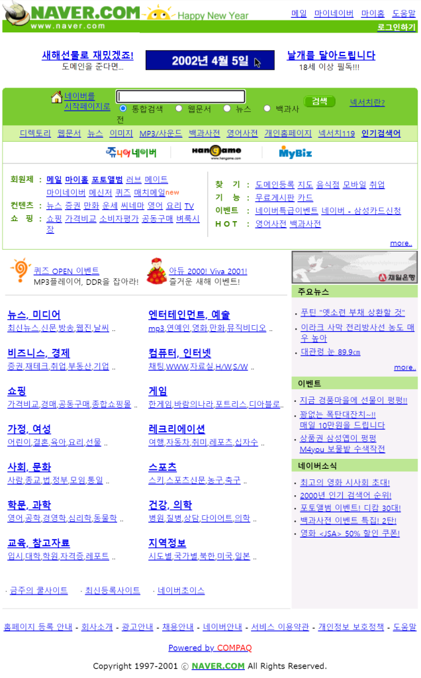Open the 넷서치란? link
421x678 pixels.
click(367, 103)
